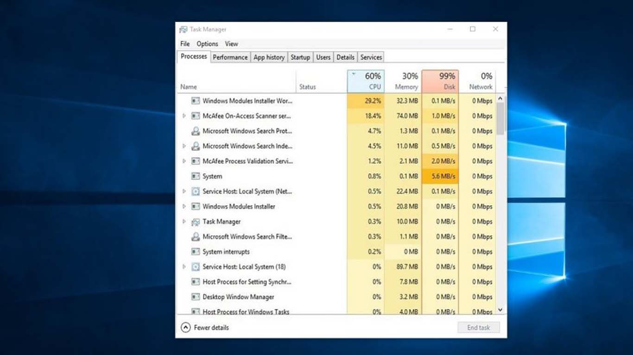Click the System process icon
Screen dimensions: 633x355
coord(196,176)
